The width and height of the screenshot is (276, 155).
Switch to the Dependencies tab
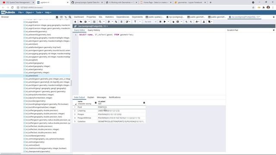click(x=122, y=17)
